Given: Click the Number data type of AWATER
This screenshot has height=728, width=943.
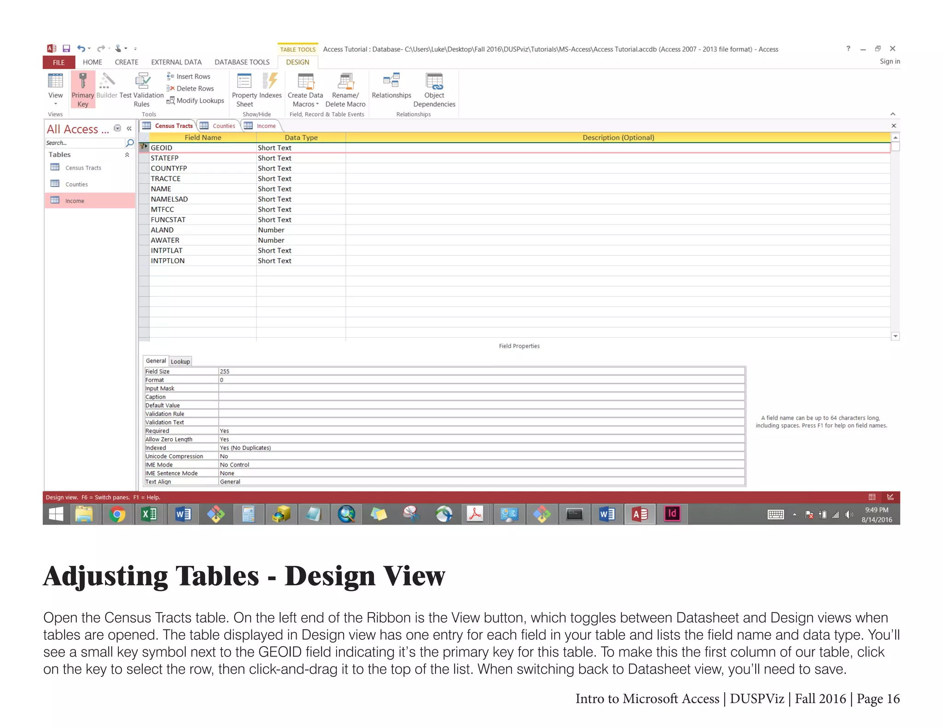Looking at the screenshot, I should [301, 240].
